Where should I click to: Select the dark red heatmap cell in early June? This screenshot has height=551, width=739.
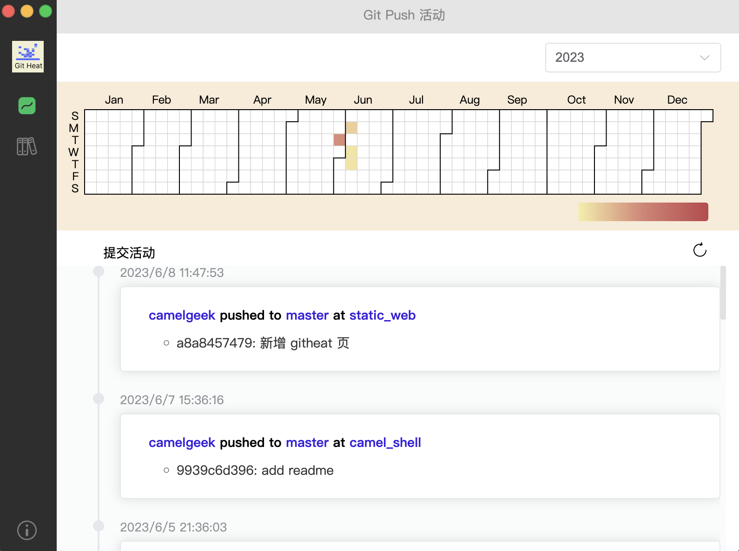(339, 140)
